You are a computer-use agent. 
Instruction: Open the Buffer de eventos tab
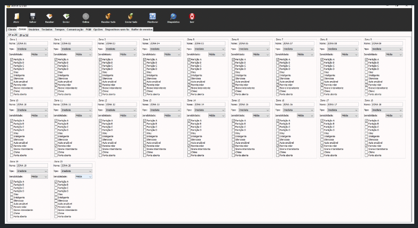coord(142,29)
